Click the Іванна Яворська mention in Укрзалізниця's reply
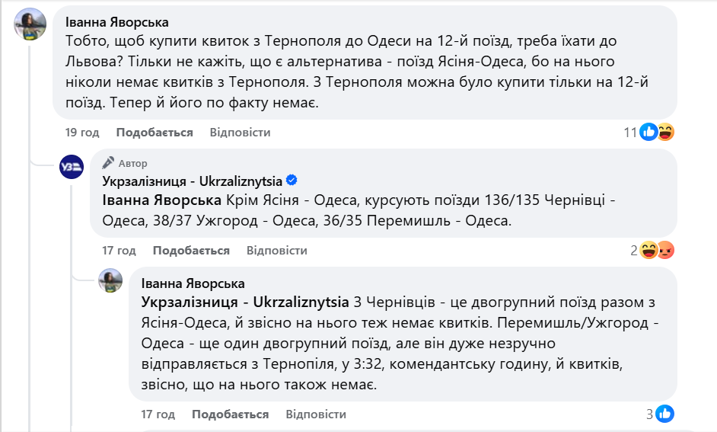The width and height of the screenshot is (717, 432). tap(163, 200)
